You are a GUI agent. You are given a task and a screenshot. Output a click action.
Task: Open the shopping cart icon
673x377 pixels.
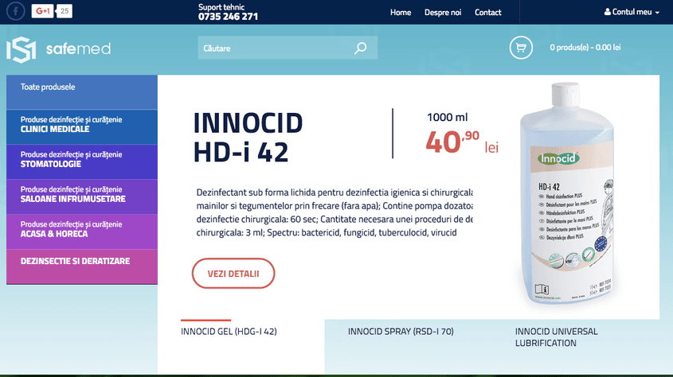point(521,48)
